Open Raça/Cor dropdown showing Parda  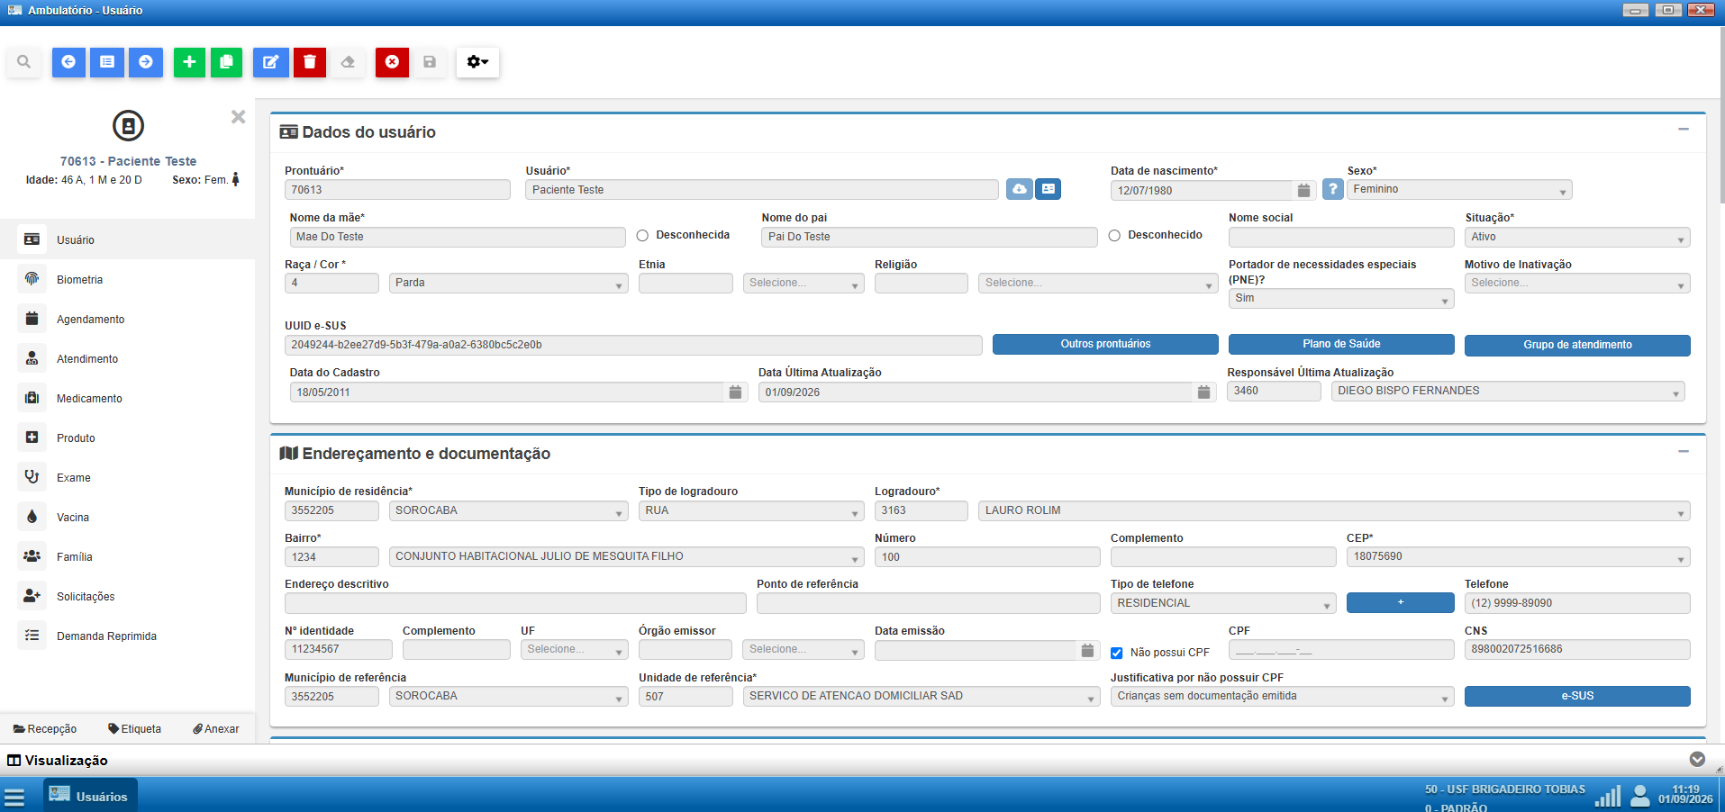509,283
